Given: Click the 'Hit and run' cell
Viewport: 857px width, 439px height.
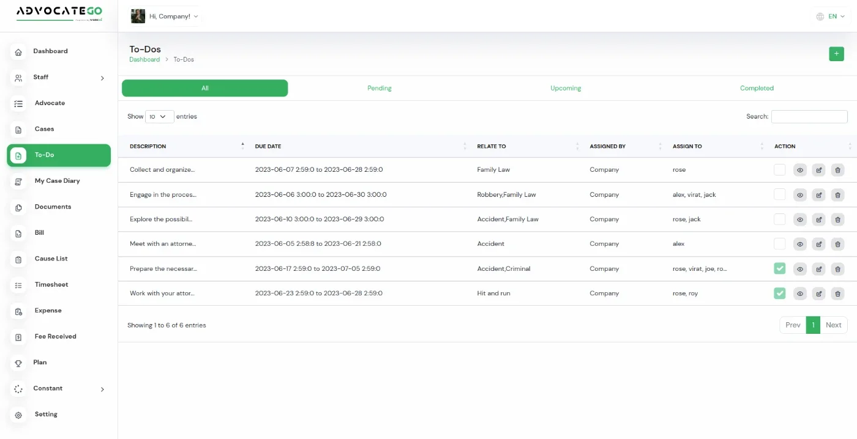Looking at the screenshot, I should pyautogui.click(x=493, y=293).
